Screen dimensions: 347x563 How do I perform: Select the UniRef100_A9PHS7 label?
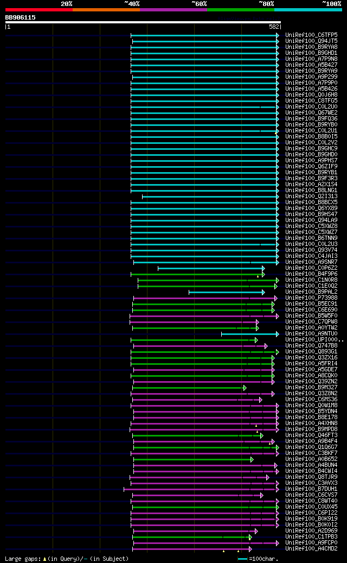[x=311, y=161]
